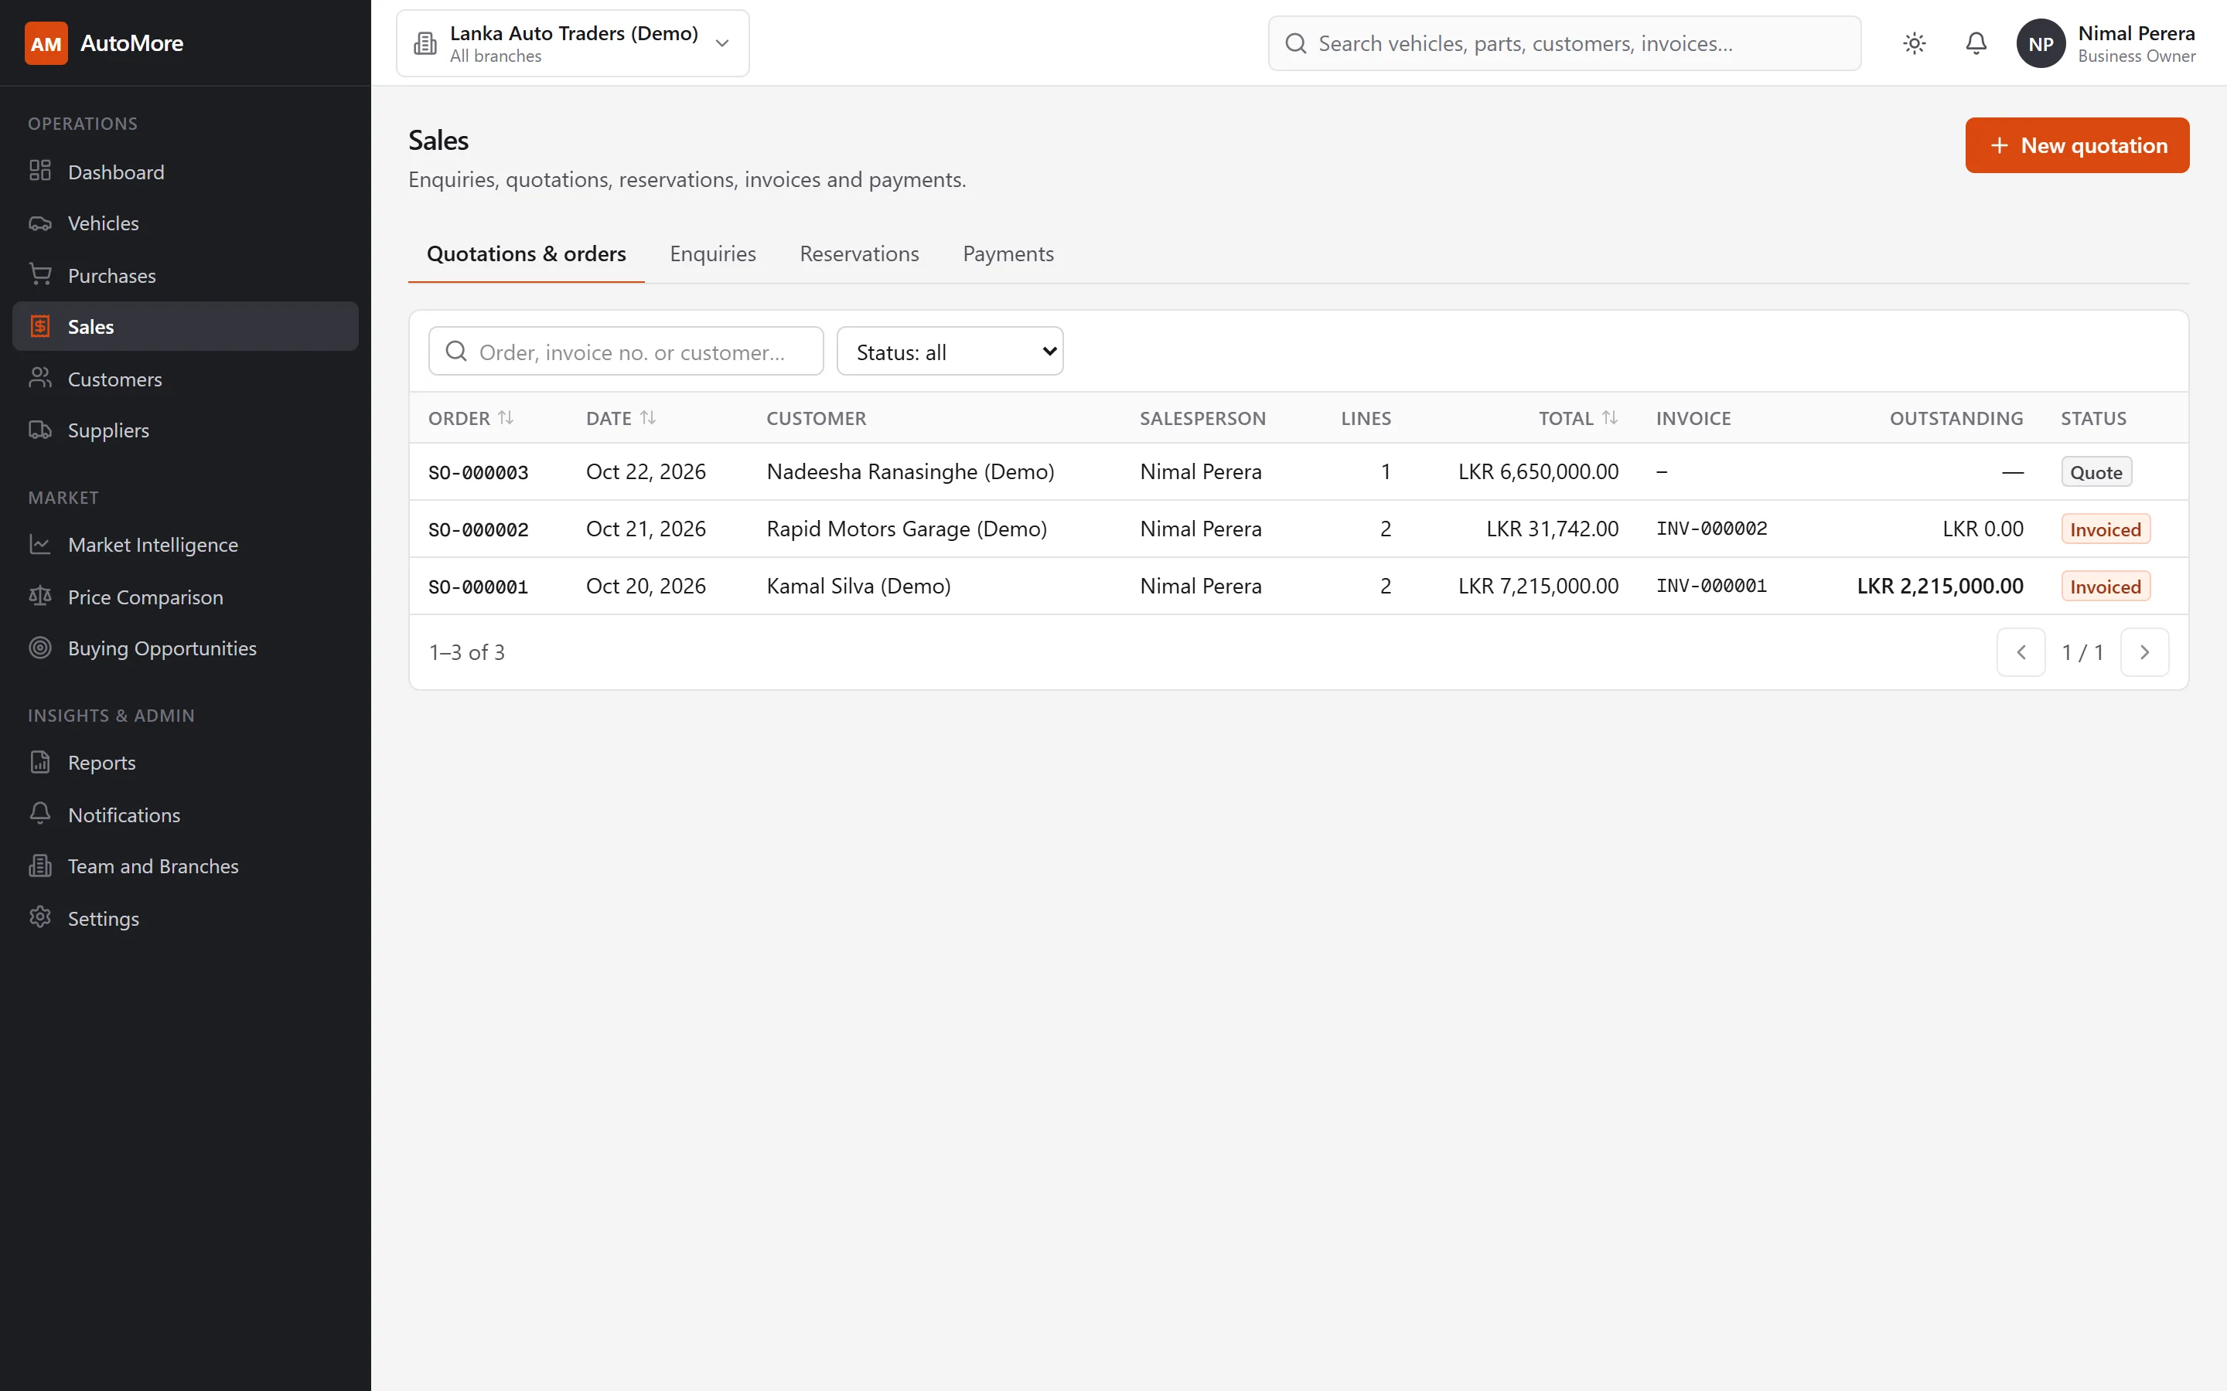Open the Customers people icon
2227x1391 pixels.
(39, 378)
